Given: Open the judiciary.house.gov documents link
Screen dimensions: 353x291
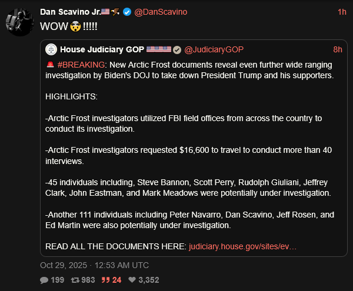Looking at the screenshot, I should [x=242, y=245].
